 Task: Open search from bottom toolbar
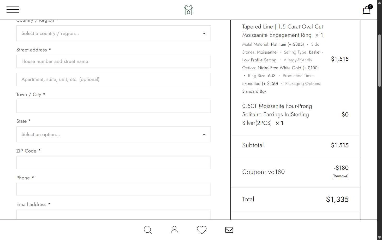pos(148,230)
